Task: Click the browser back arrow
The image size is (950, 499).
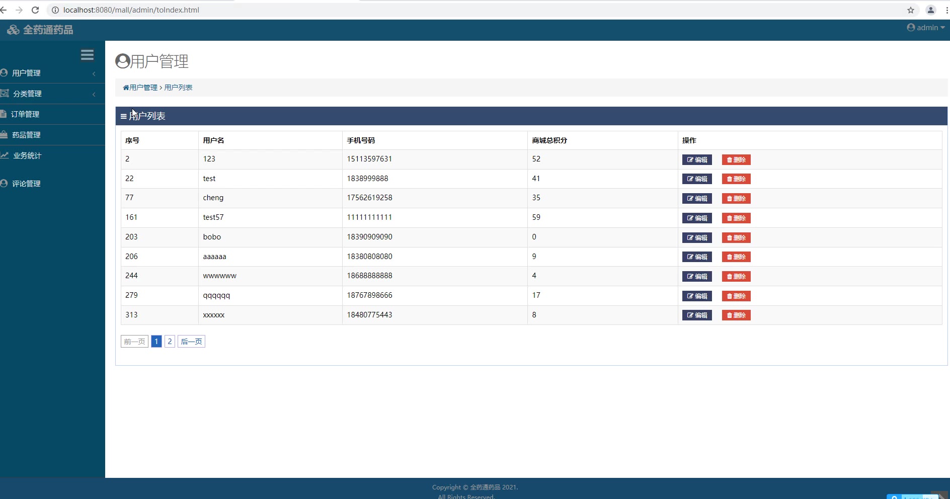Action: 4,10
